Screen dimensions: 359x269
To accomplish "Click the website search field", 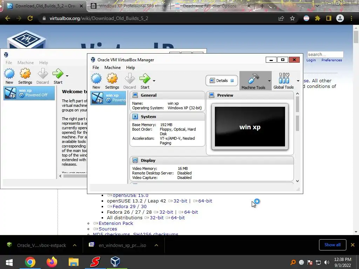I will tap(325, 54).
